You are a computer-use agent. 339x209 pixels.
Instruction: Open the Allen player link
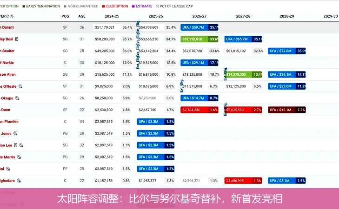[8, 74]
